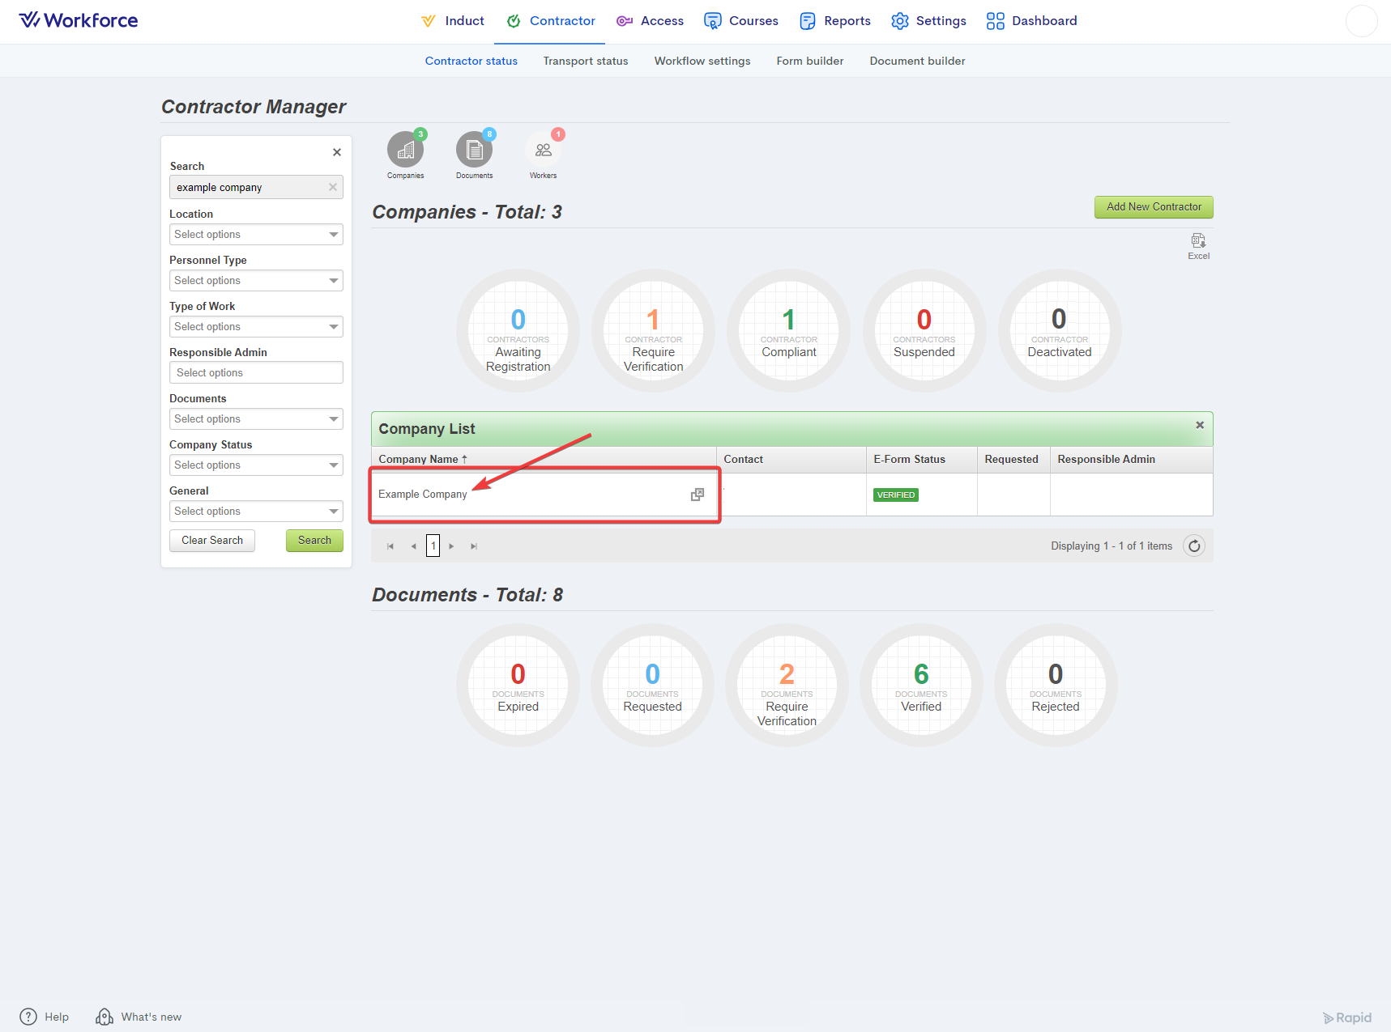This screenshot has width=1391, height=1032.
Task: Go to next page of companies
Action: point(451,546)
